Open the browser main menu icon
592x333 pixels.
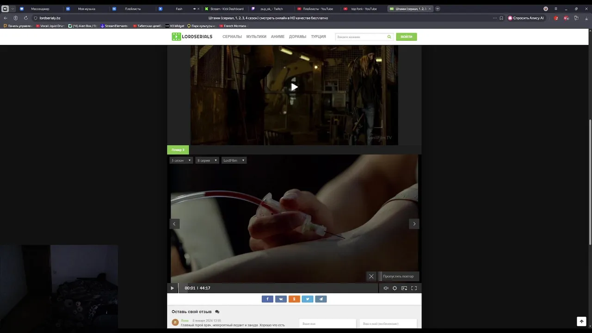(556, 9)
